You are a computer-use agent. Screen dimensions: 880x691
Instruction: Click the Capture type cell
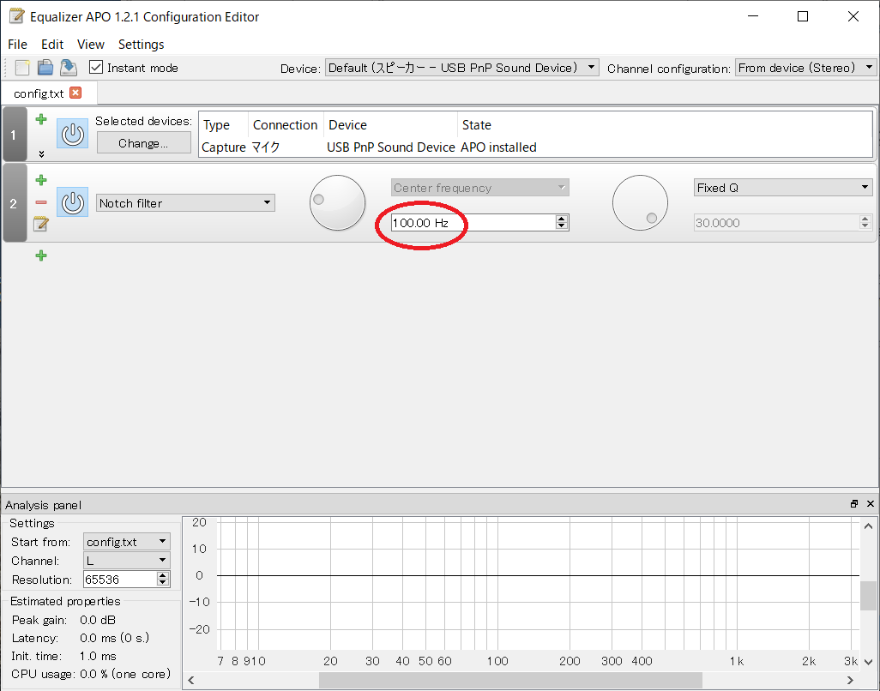click(x=223, y=147)
